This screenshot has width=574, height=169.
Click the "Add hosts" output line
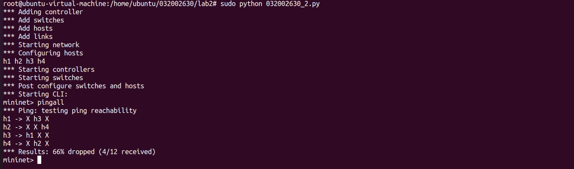coord(28,28)
